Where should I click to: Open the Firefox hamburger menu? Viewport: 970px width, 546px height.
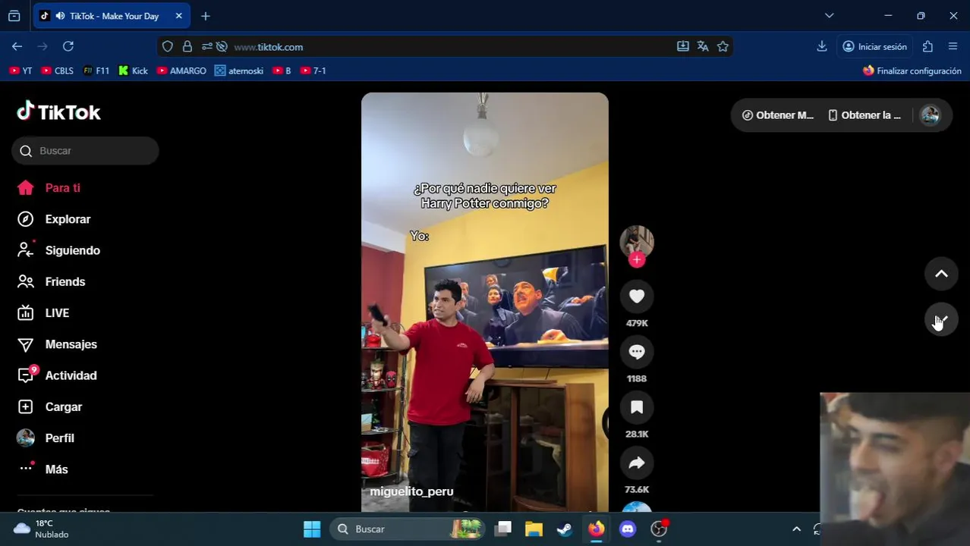pos(953,46)
